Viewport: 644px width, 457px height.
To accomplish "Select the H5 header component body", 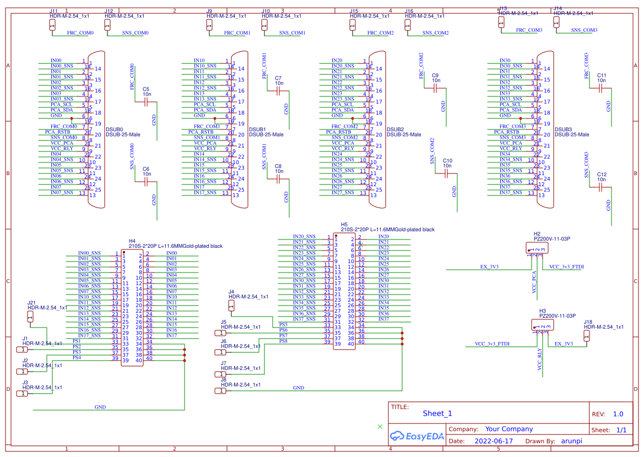I will [x=344, y=291].
